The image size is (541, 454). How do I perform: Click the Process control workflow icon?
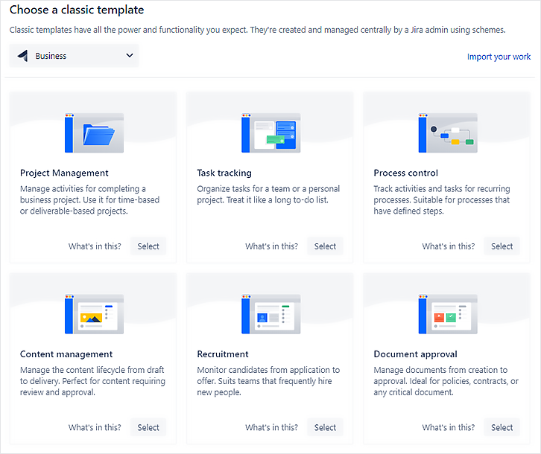(x=447, y=133)
